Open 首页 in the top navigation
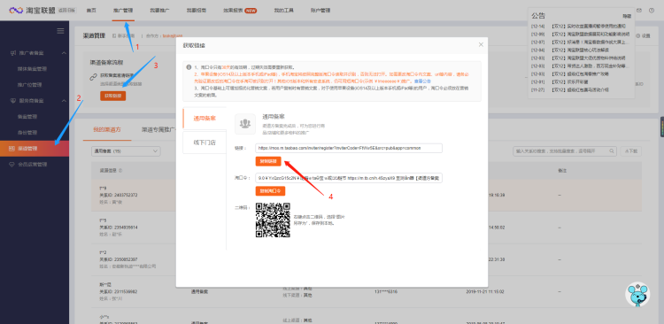The width and height of the screenshot is (664, 324). (91, 10)
